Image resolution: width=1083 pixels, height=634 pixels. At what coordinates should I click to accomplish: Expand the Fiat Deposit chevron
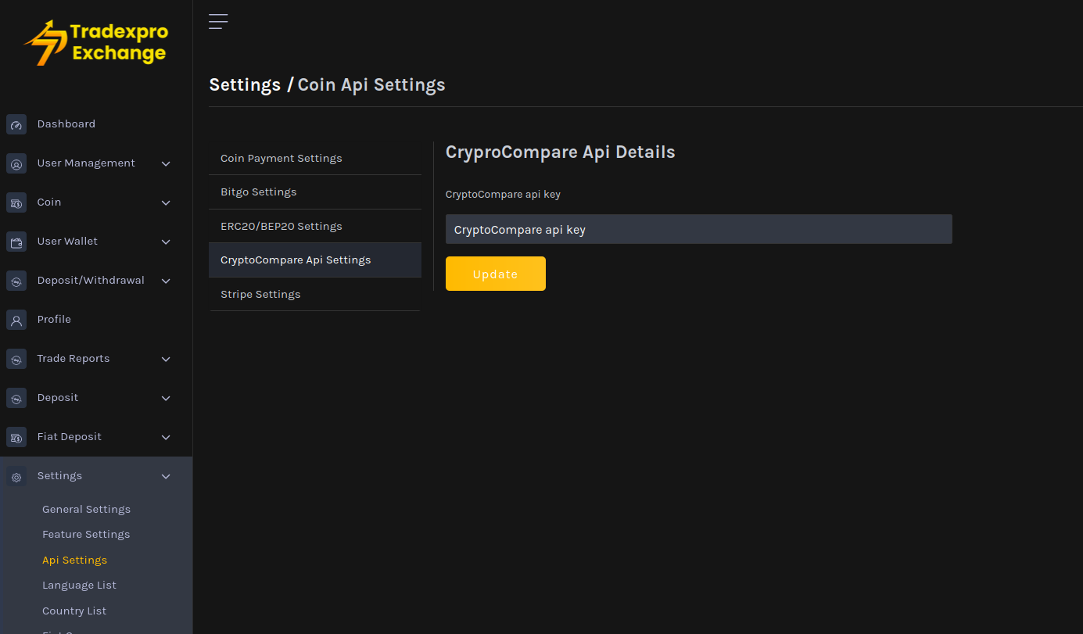[x=166, y=437]
